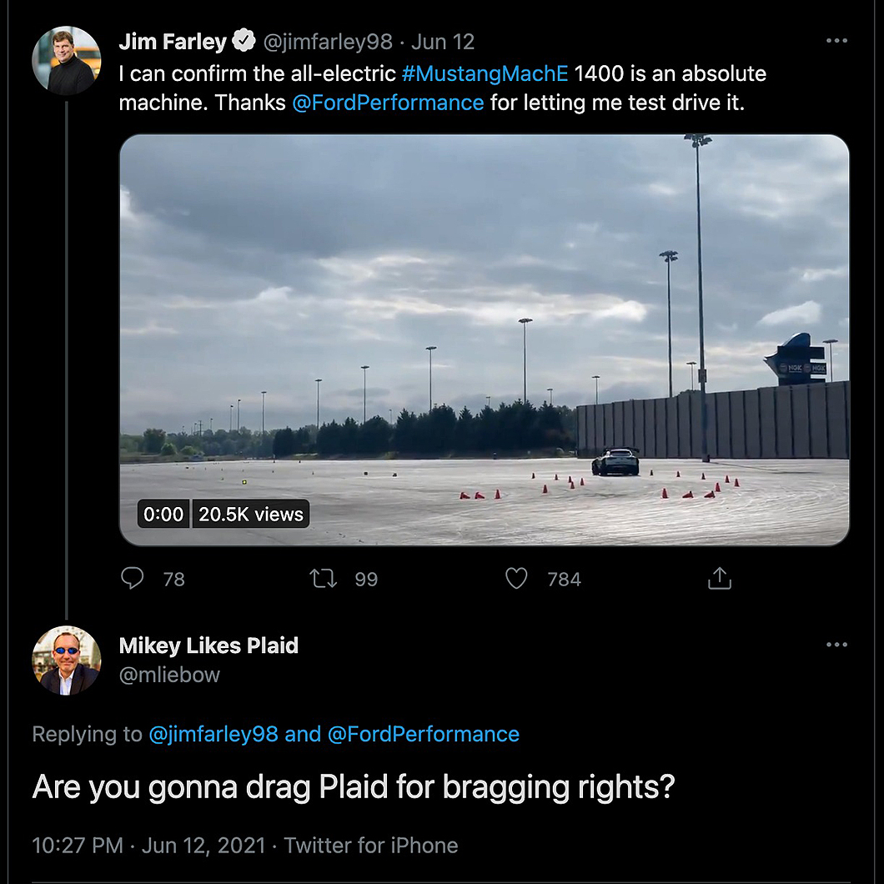Click Jim Farley's verified badge icon
The image size is (884, 884).
[x=244, y=41]
